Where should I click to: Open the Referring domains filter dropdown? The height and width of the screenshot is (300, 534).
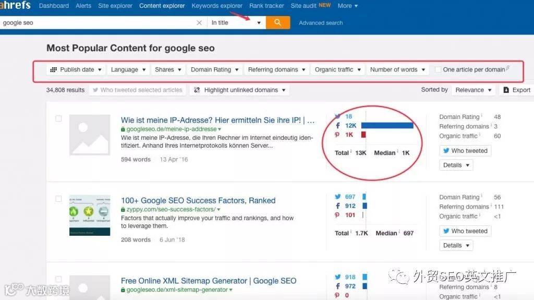click(276, 69)
